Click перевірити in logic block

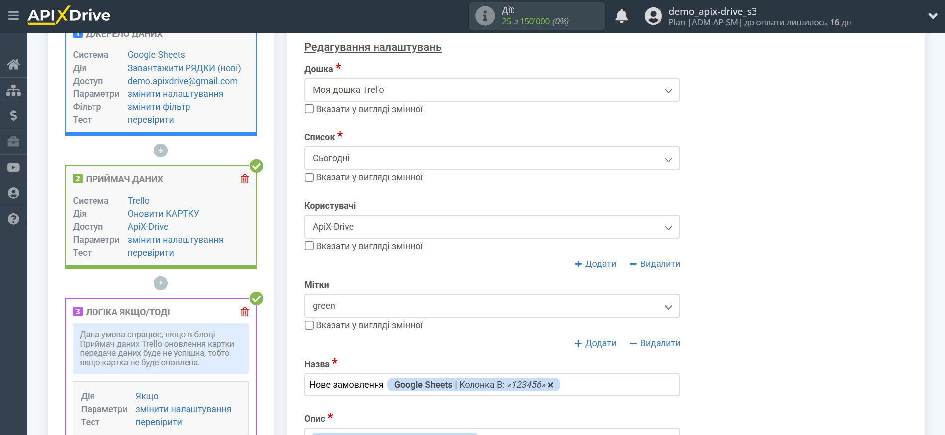click(x=159, y=422)
